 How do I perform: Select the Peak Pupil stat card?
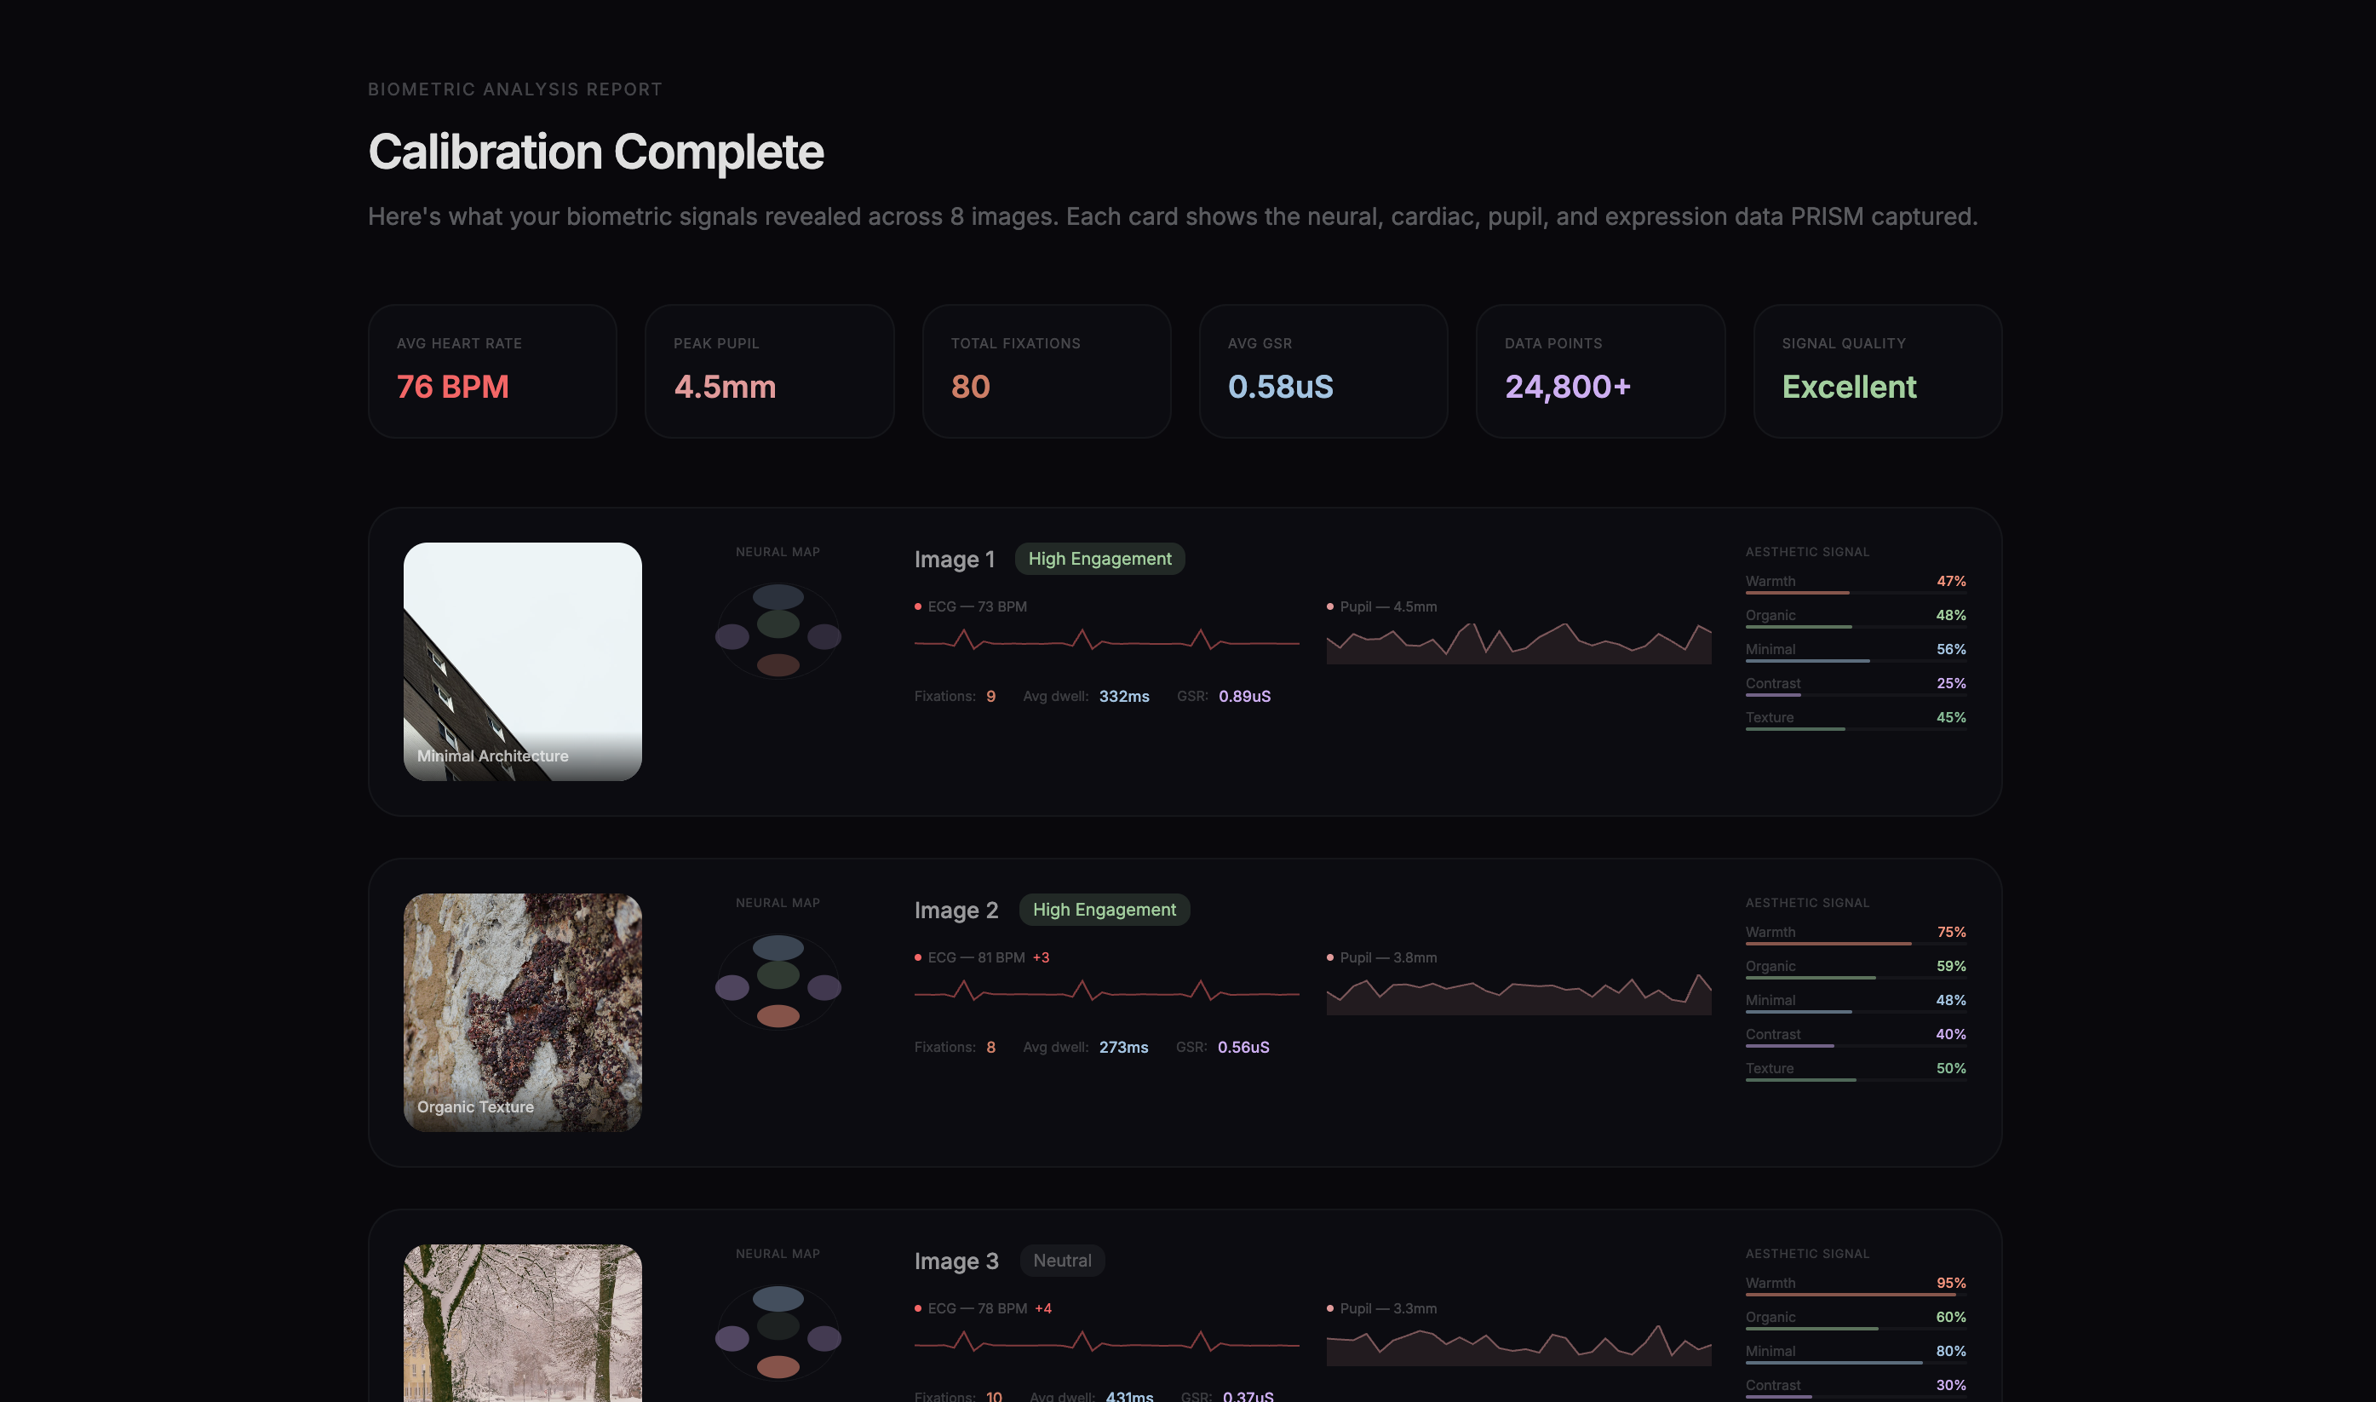tap(769, 371)
